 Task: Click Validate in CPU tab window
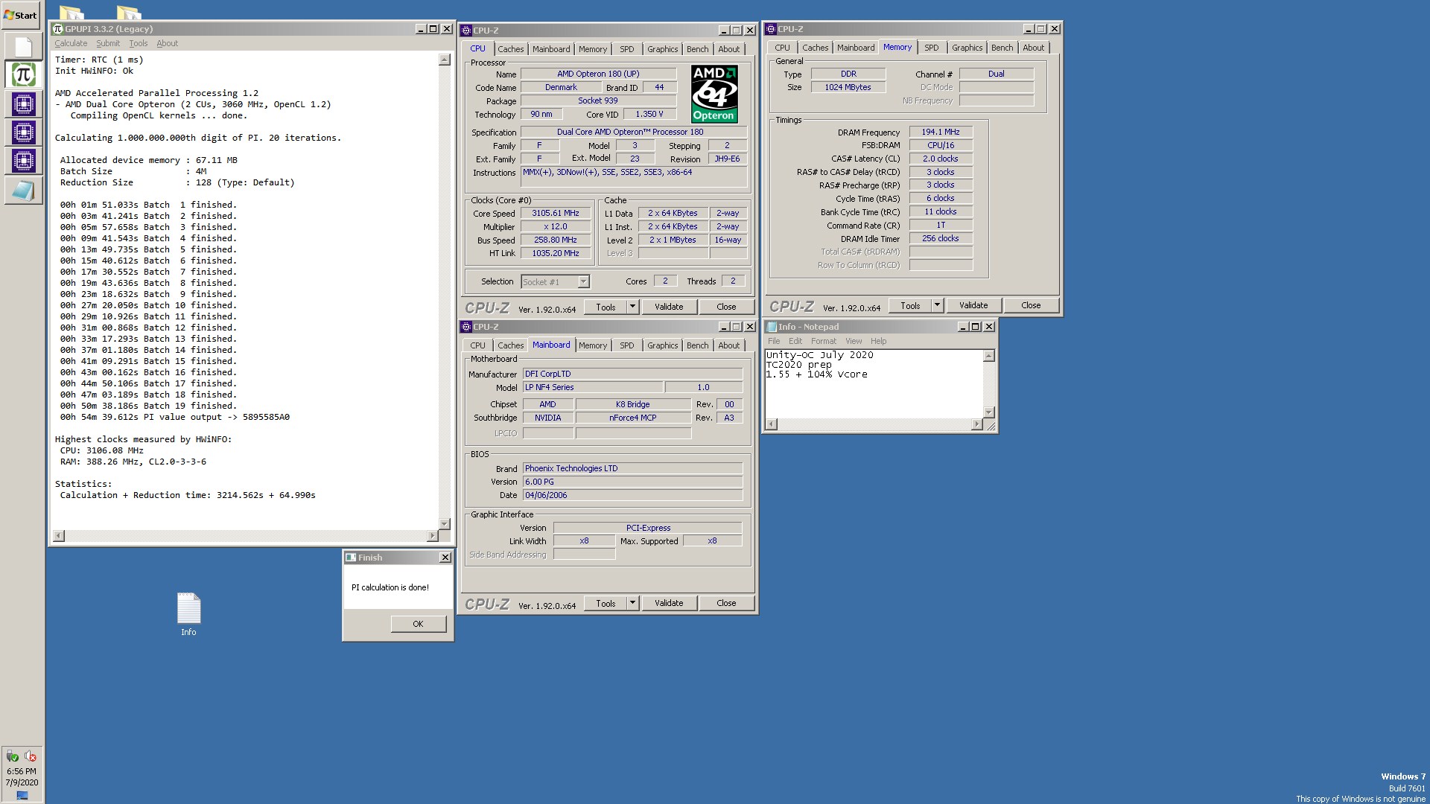click(669, 307)
